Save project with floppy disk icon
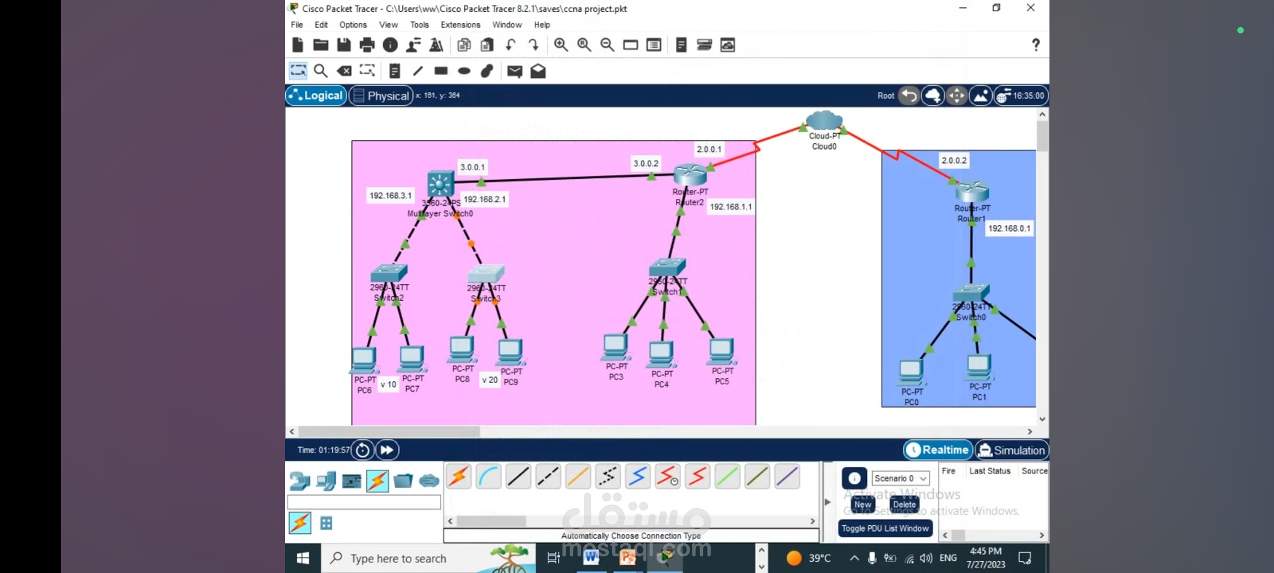 click(344, 45)
